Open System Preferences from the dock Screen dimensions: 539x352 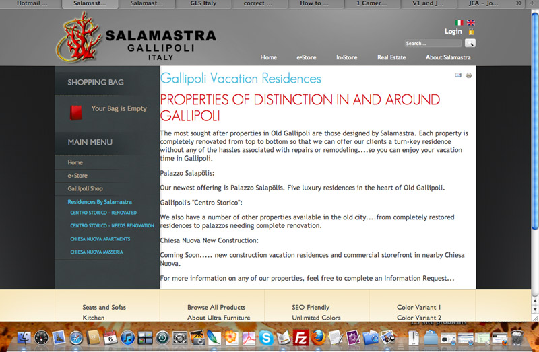(180, 338)
